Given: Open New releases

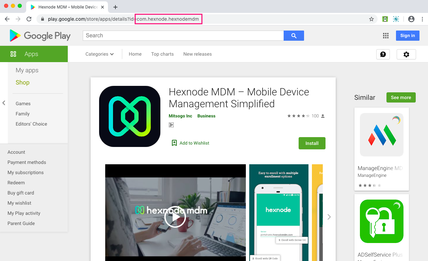Looking at the screenshot, I should coord(197,54).
